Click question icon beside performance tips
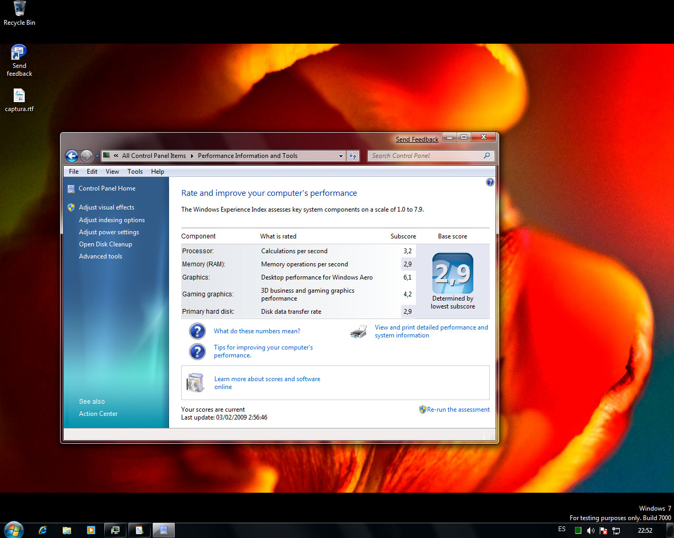Image resolution: width=674 pixels, height=538 pixels. coord(197,351)
